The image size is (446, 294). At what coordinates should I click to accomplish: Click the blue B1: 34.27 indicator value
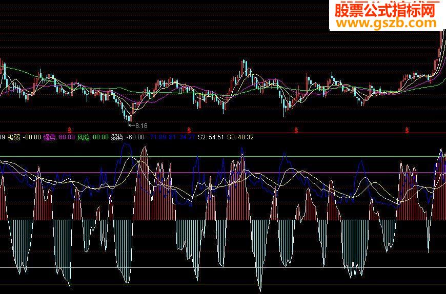tap(182, 137)
